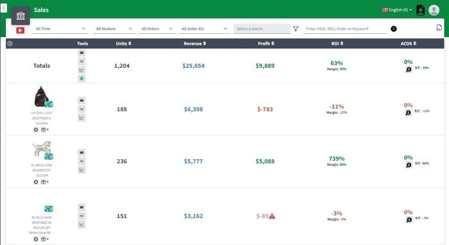The height and width of the screenshot is (245, 449).
Task: Open the All Orders dropdown
Action: pos(157,29)
